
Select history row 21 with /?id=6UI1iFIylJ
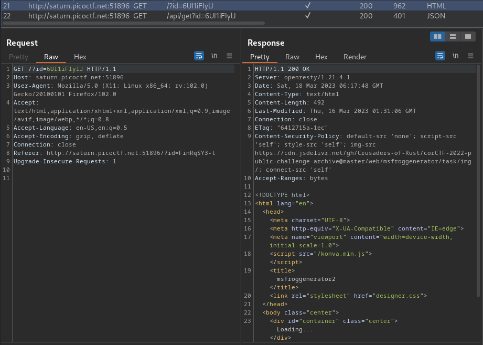pyautogui.click(x=241, y=6)
